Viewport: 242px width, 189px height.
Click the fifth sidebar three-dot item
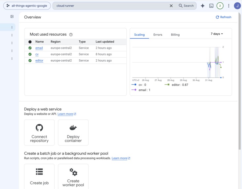(12, 58)
